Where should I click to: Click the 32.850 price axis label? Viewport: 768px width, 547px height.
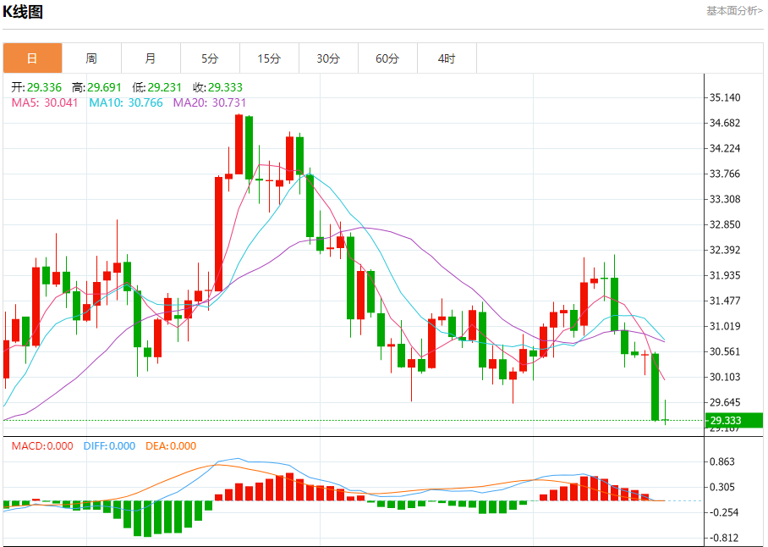(725, 225)
